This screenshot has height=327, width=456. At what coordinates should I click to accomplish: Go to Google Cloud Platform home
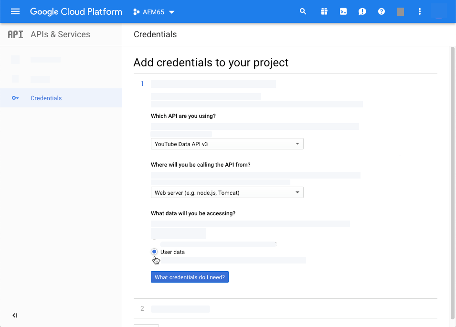click(x=76, y=11)
